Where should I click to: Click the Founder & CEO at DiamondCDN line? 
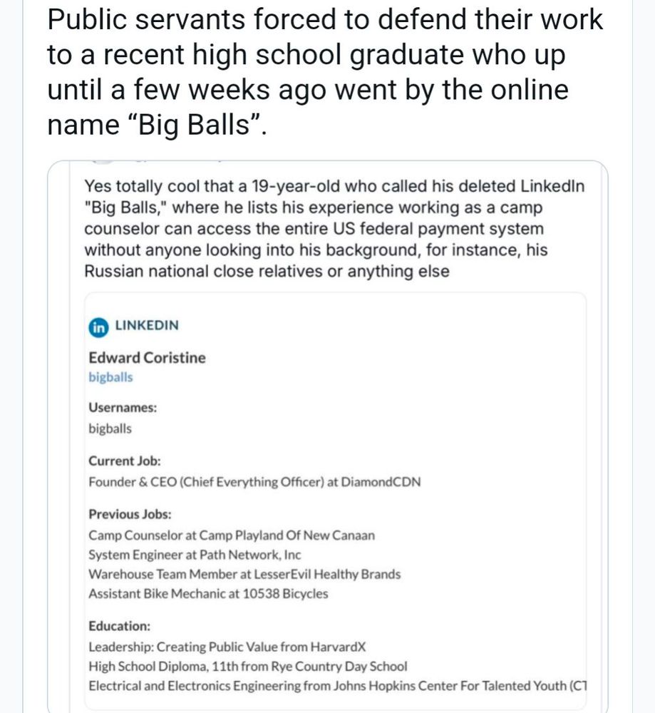tap(254, 482)
